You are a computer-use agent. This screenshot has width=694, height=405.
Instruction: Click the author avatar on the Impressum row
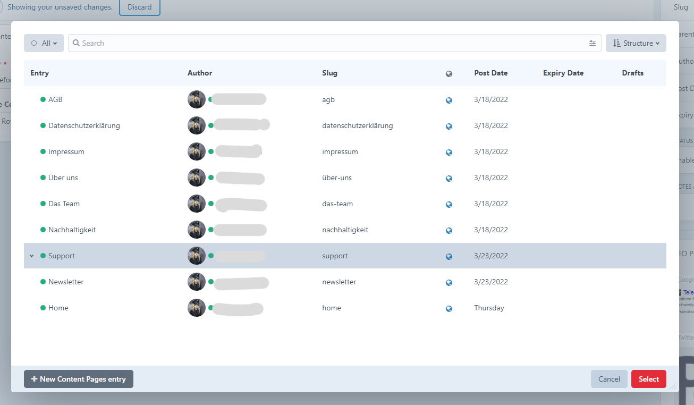click(196, 151)
